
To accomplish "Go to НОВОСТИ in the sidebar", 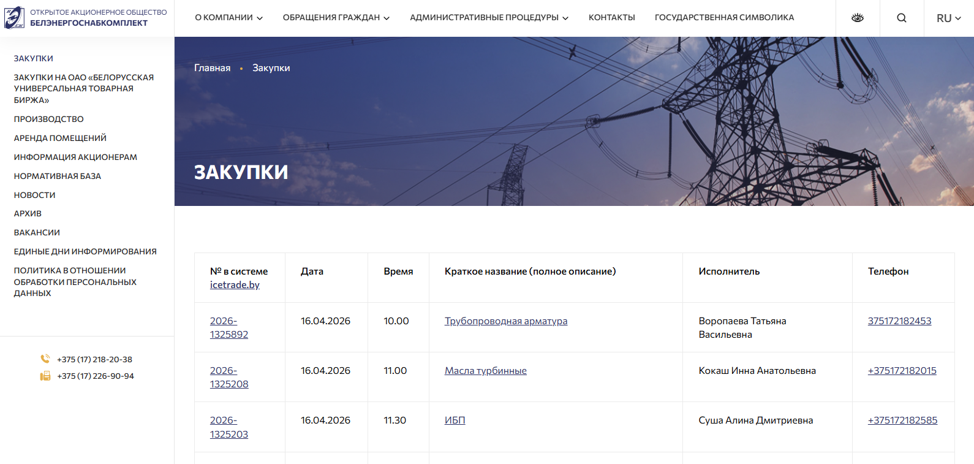I will (35, 195).
